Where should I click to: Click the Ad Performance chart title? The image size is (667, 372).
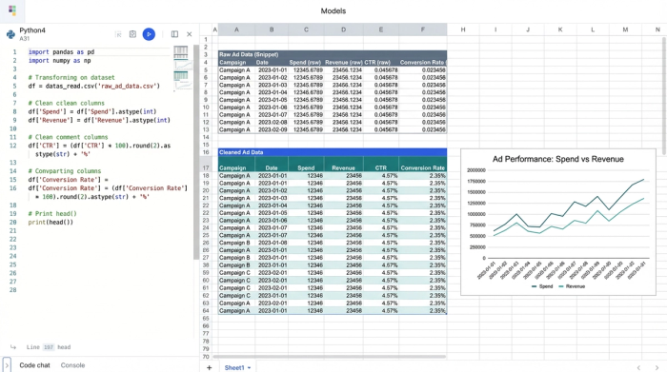pos(557,159)
